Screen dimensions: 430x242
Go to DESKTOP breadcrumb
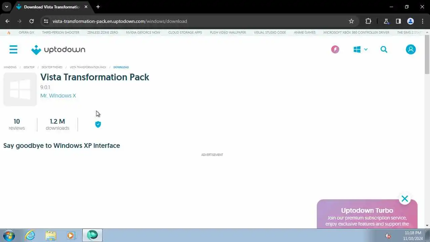click(29, 67)
